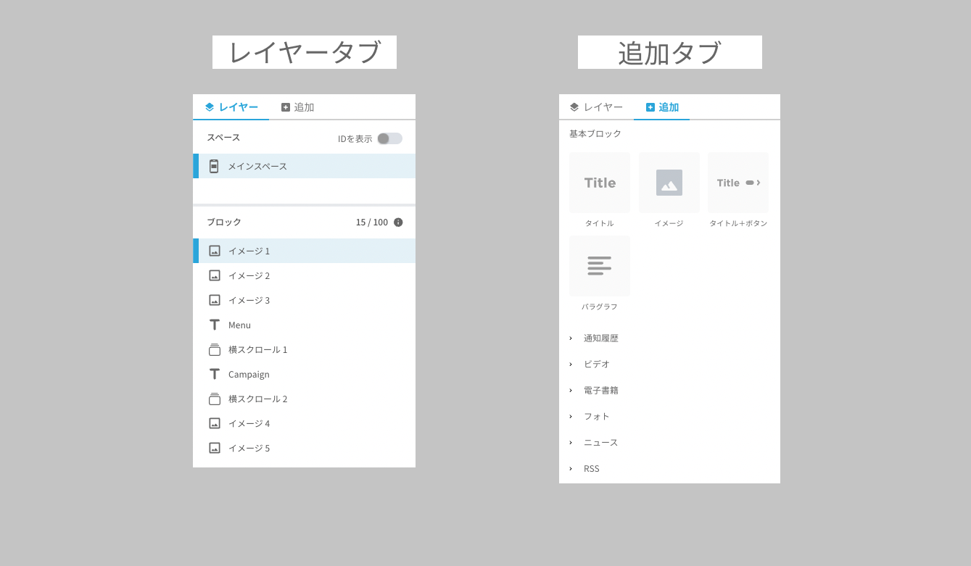Click the text icon beside Menu
971x566 pixels.
pos(215,325)
